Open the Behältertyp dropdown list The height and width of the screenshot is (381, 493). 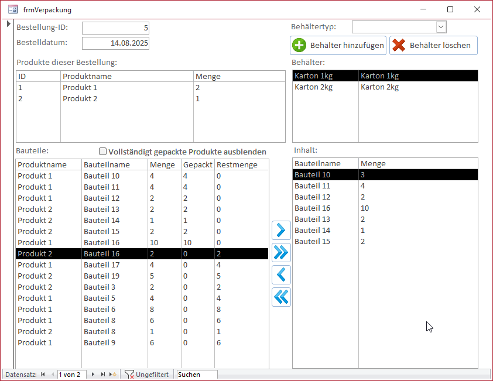point(441,27)
